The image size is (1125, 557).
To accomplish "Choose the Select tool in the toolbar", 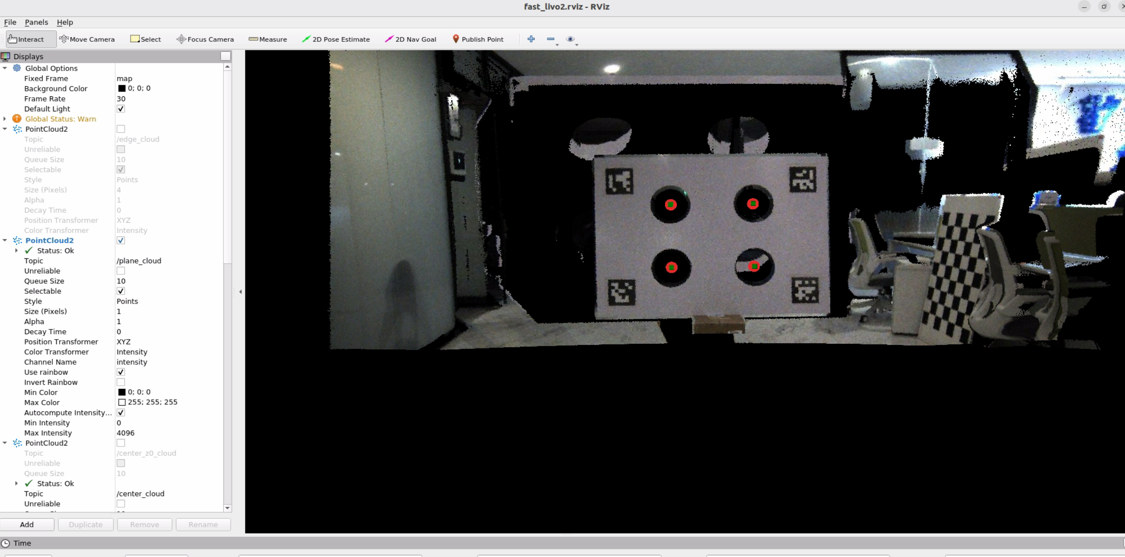I will tap(145, 39).
